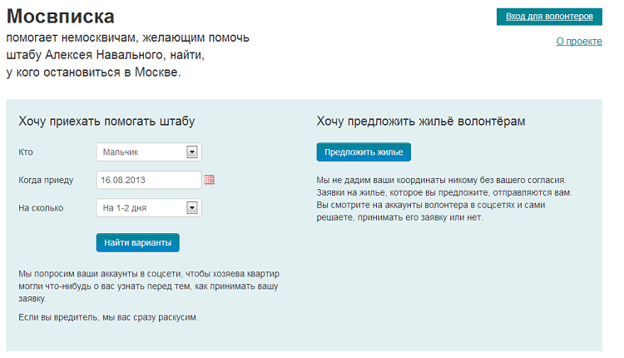Click the 'Найти варианты' button

tap(137, 242)
